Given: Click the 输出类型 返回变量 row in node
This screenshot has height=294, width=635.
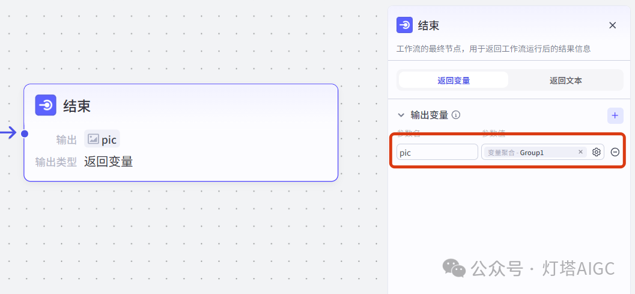Looking at the screenshot, I should pyautogui.click(x=84, y=161).
